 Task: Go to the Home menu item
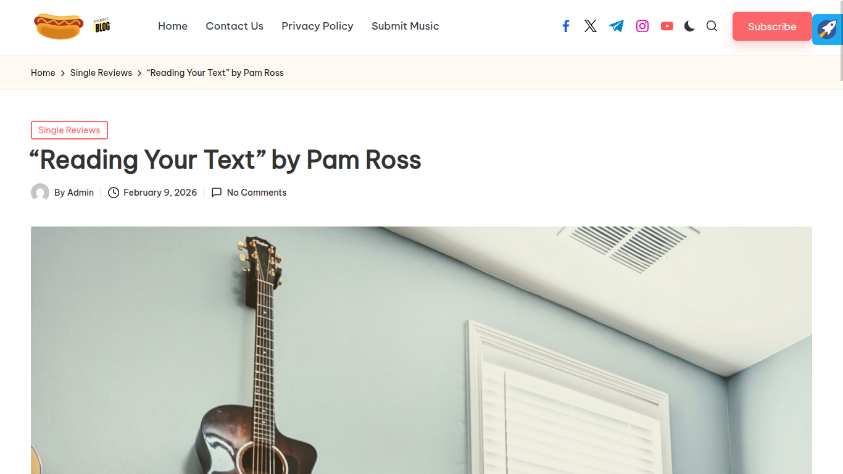click(173, 26)
